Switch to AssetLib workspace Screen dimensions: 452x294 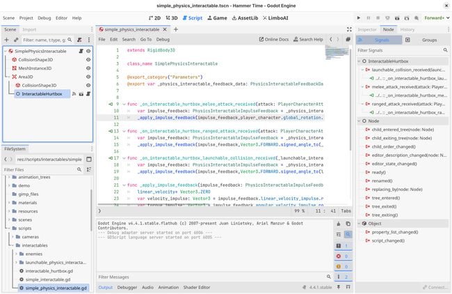[245, 18]
